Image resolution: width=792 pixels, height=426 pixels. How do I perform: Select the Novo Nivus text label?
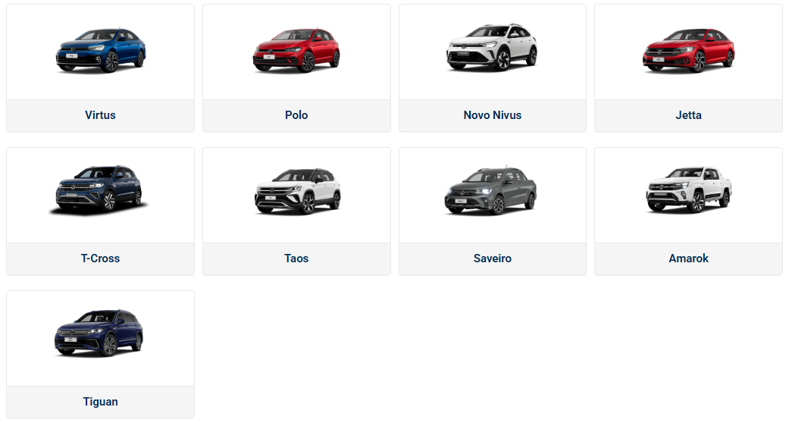tap(493, 115)
